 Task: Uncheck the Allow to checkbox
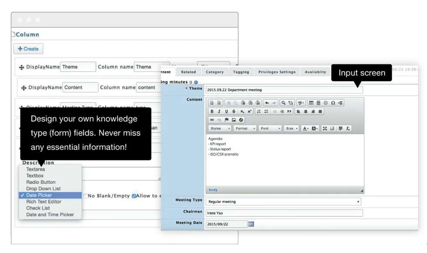point(134,196)
